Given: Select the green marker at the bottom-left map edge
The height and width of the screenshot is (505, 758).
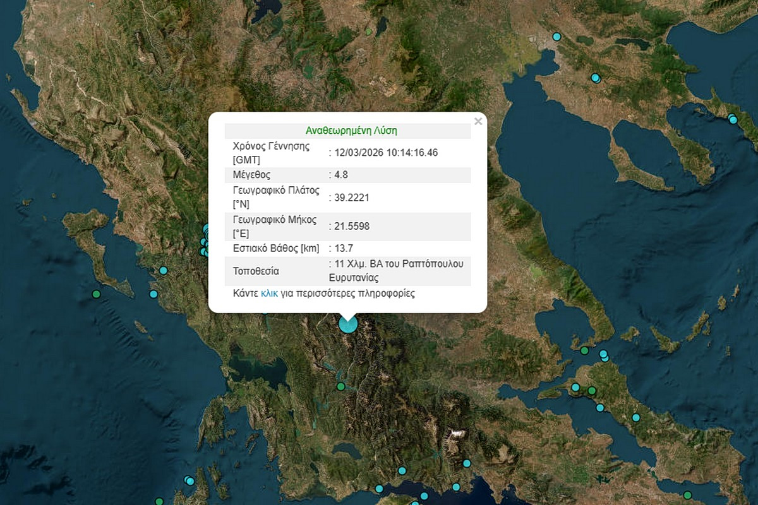Looking at the screenshot, I should (x=160, y=501).
